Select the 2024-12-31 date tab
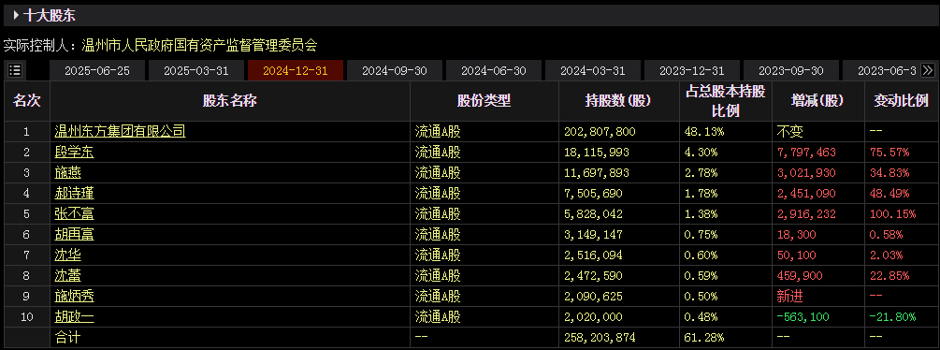 tap(296, 71)
